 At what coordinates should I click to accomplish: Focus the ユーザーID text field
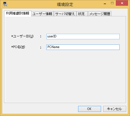click(x=83, y=37)
